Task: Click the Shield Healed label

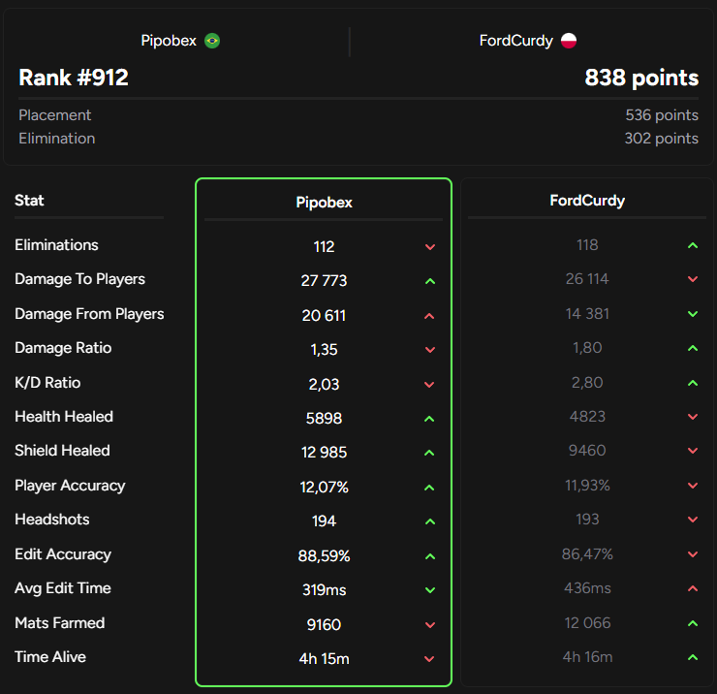Action: (62, 451)
